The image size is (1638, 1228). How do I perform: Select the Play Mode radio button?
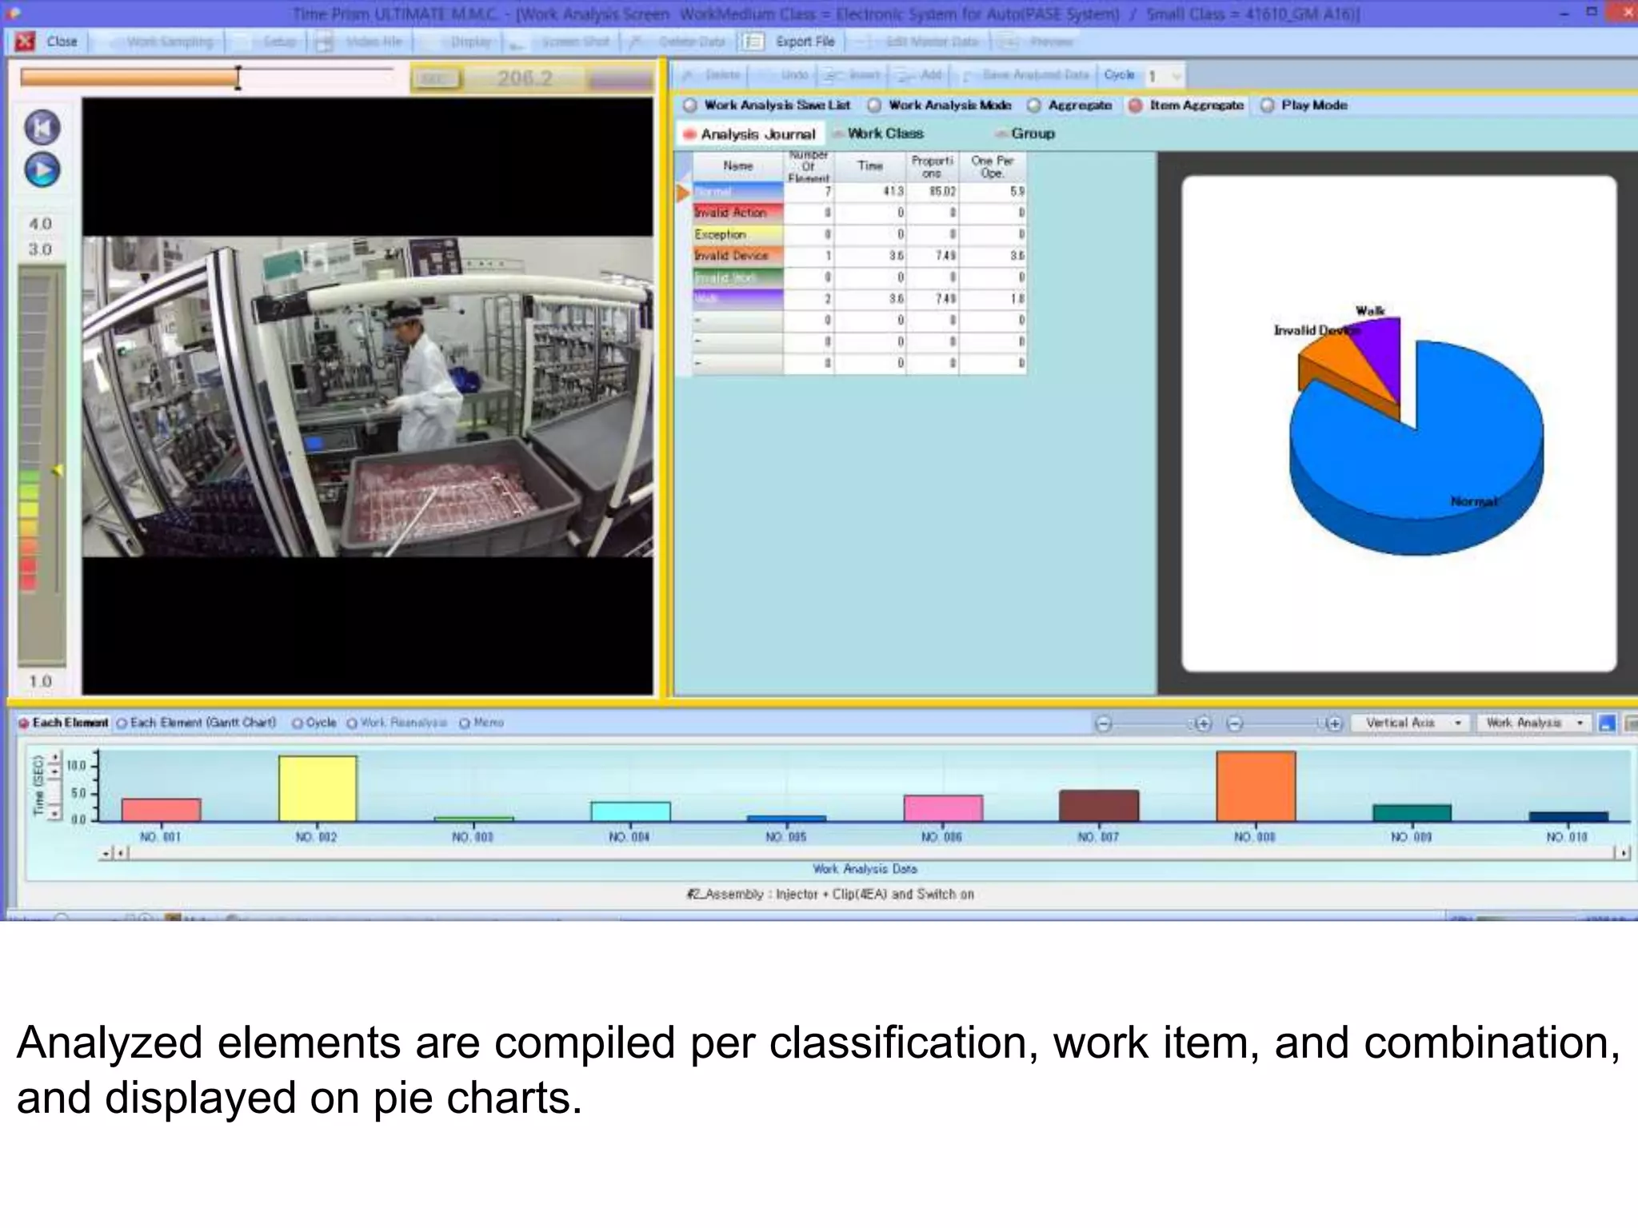(x=1268, y=106)
